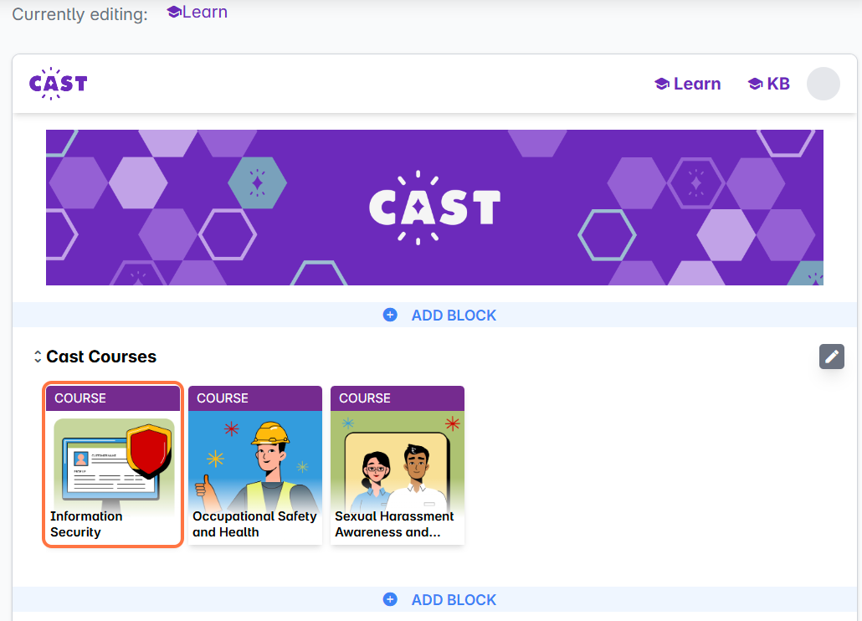
Task: Click the graduation cap icon beside Currently editing
Action: click(x=174, y=12)
